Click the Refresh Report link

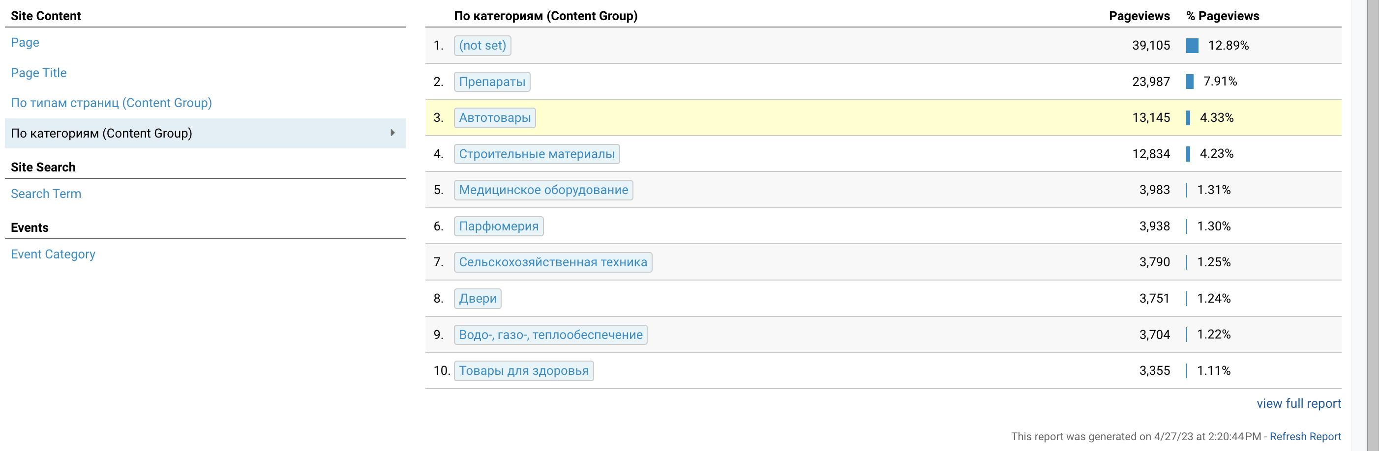click(x=1305, y=437)
